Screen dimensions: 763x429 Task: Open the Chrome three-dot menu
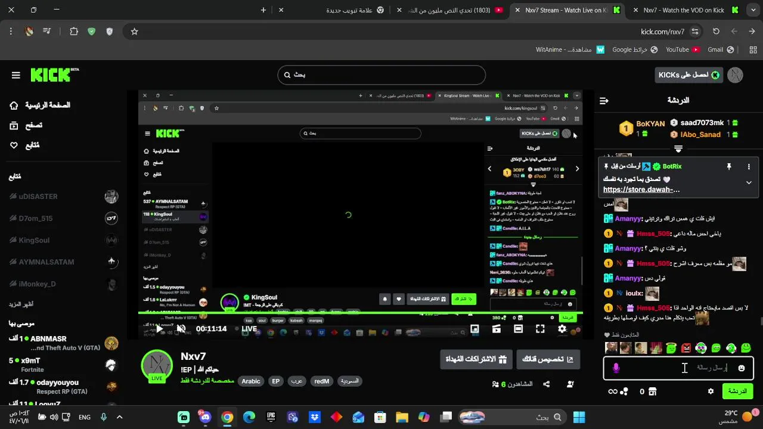(11, 32)
